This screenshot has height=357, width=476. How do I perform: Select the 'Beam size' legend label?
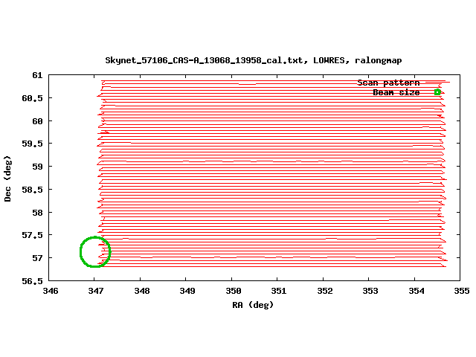(396, 92)
